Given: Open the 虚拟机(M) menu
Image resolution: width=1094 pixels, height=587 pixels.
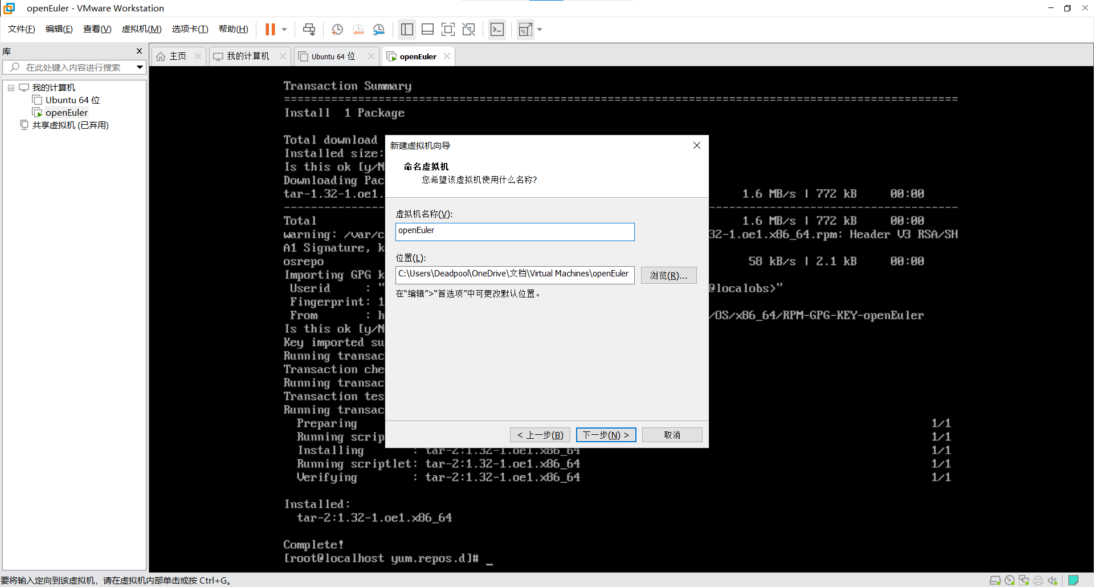Looking at the screenshot, I should coord(141,28).
